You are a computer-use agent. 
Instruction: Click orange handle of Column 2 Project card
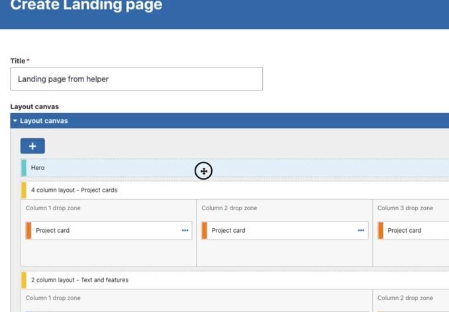pyautogui.click(x=205, y=231)
